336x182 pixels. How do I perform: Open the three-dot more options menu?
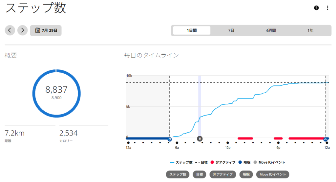327,8
